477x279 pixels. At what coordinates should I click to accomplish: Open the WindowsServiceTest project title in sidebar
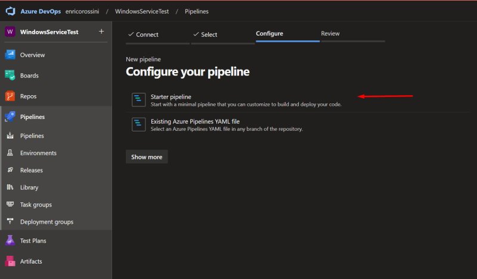click(x=49, y=32)
